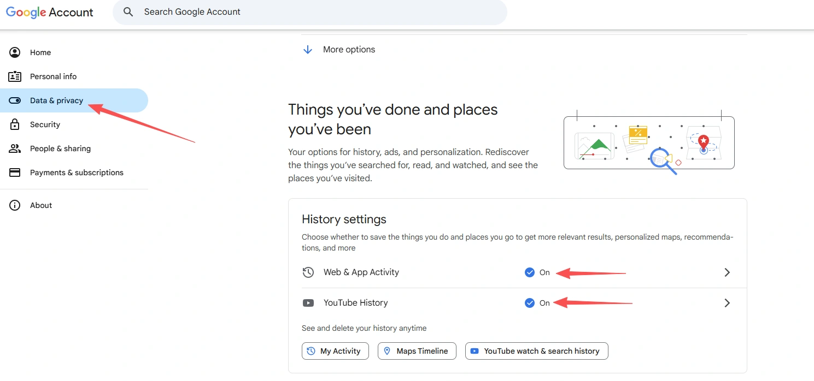Click the YouTube History On checkmark
Image resolution: width=814 pixels, height=381 pixels.
point(529,303)
